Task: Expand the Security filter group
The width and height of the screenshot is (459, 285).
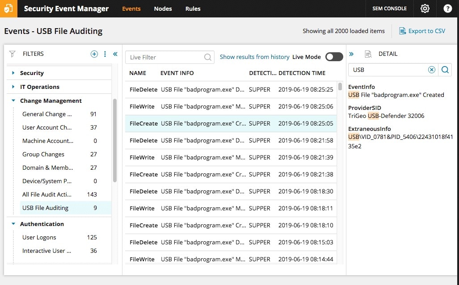Action: (x=13, y=73)
